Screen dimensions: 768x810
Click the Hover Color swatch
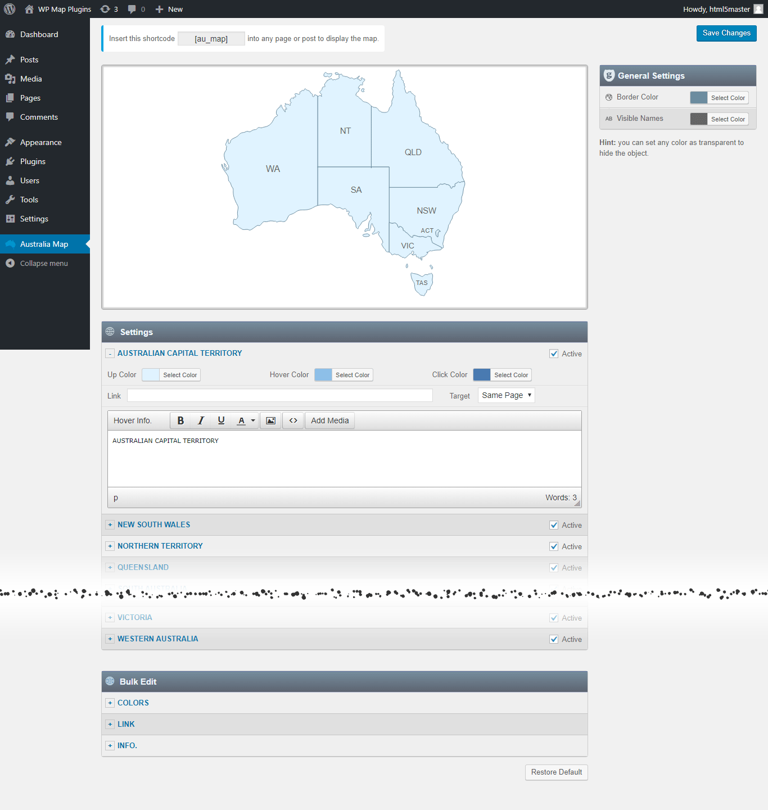(323, 375)
